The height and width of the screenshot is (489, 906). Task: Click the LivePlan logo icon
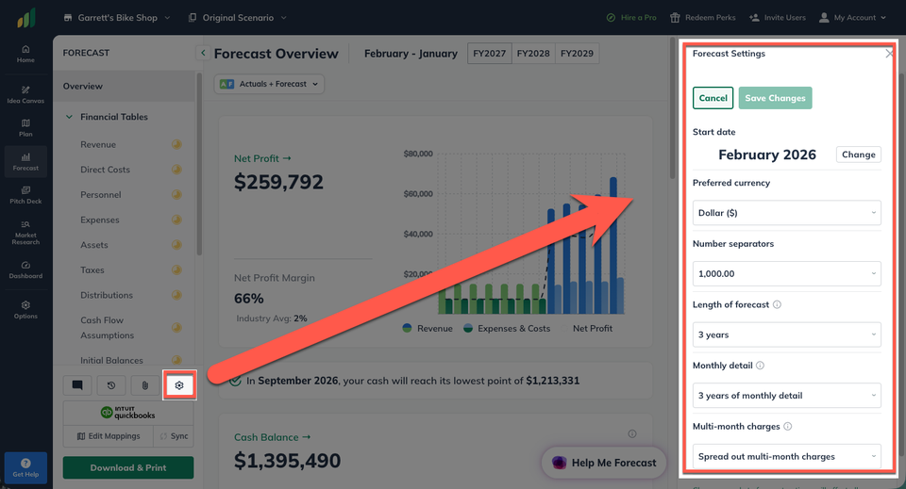tap(26, 18)
